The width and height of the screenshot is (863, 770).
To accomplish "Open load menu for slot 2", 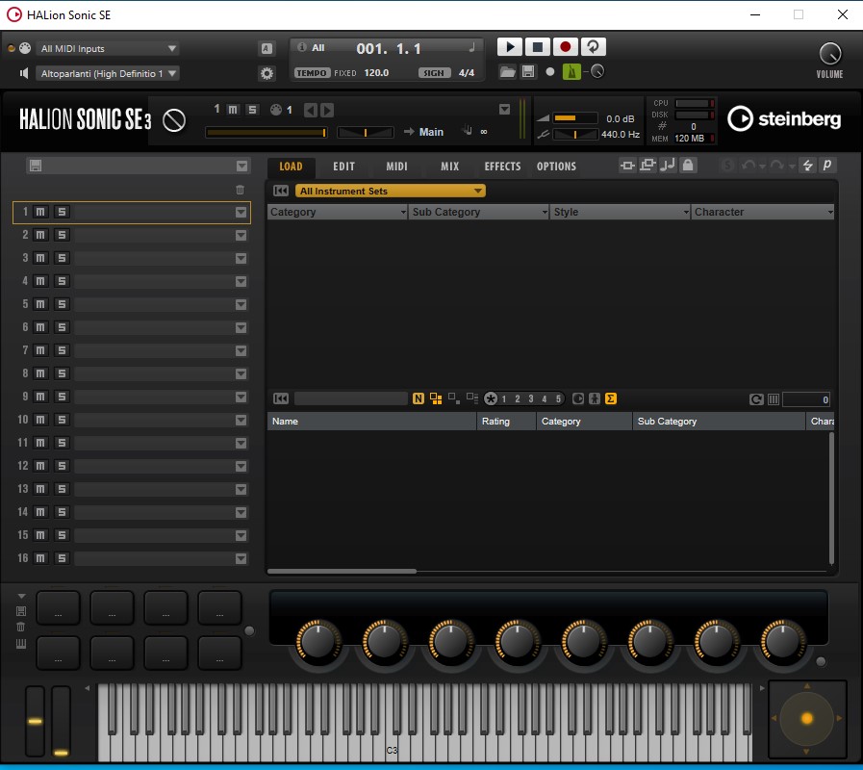I will (x=241, y=235).
